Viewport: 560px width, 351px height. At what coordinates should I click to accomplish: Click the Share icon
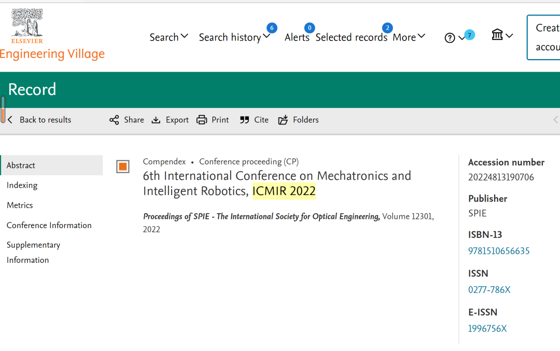tap(114, 120)
